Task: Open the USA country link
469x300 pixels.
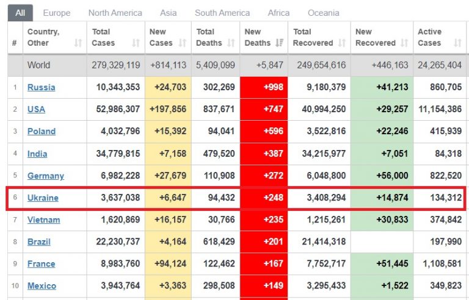Action: point(36,109)
